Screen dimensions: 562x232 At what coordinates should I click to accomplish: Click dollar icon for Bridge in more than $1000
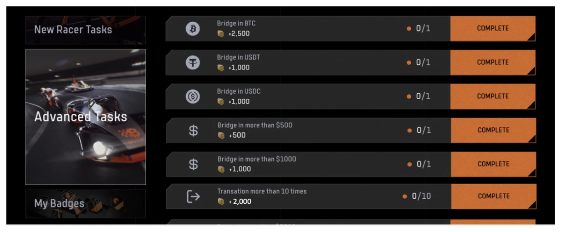tap(193, 164)
